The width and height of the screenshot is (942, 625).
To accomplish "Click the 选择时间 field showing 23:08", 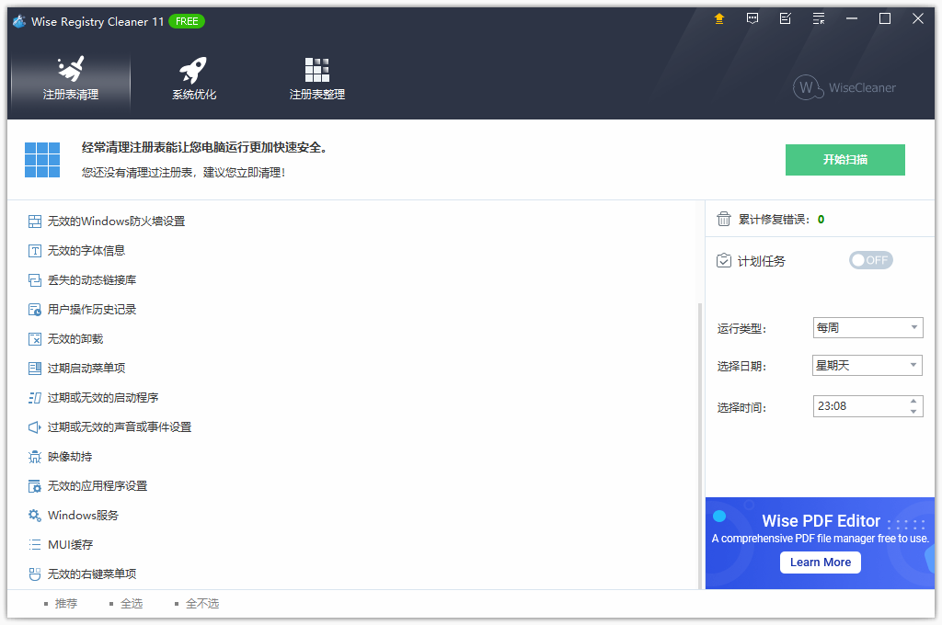I will point(867,406).
